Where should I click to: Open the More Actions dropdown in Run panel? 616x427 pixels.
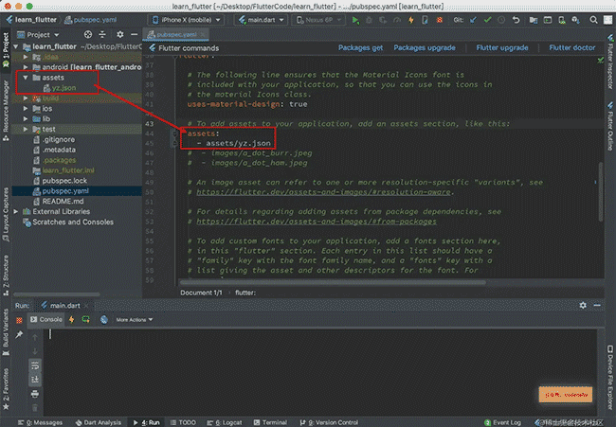click(135, 320)
